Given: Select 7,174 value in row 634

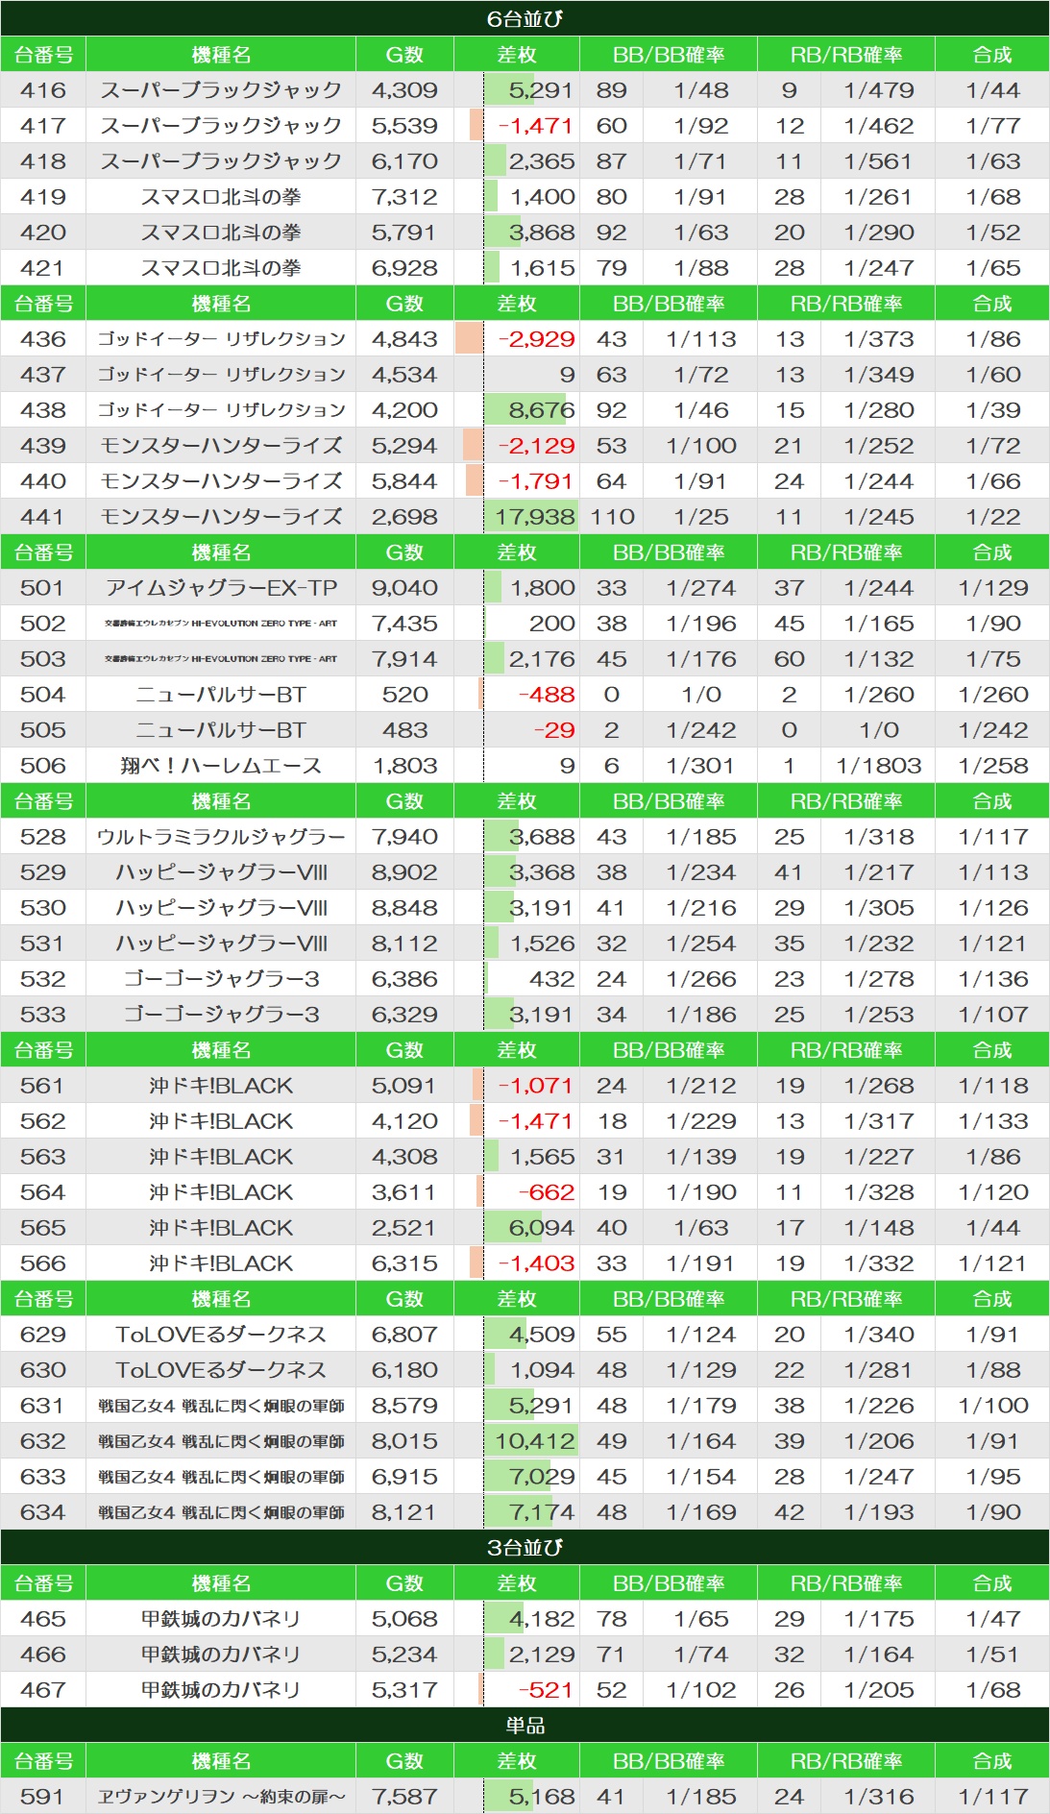Looking at the screenshot, I should pyautogui.click(x=542, y=1512).
